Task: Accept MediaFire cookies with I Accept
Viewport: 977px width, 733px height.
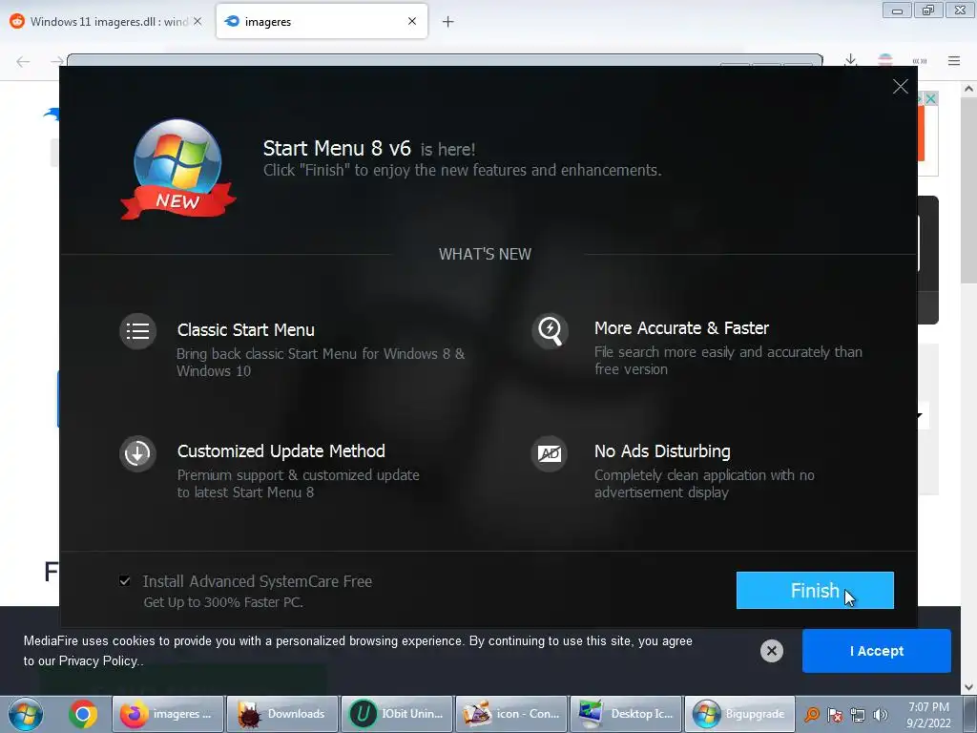Action: [876, 651]
